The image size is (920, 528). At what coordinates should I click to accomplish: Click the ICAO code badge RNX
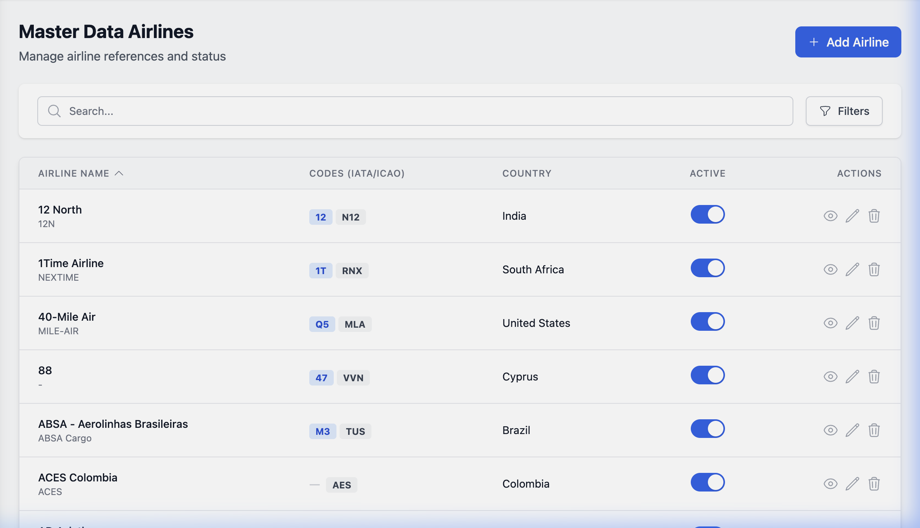(352, 271)
